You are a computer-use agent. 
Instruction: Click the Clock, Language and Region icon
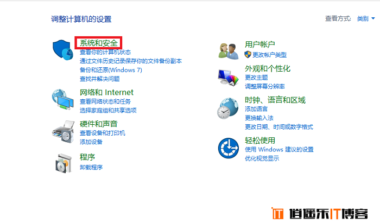[x=228, y=108]
